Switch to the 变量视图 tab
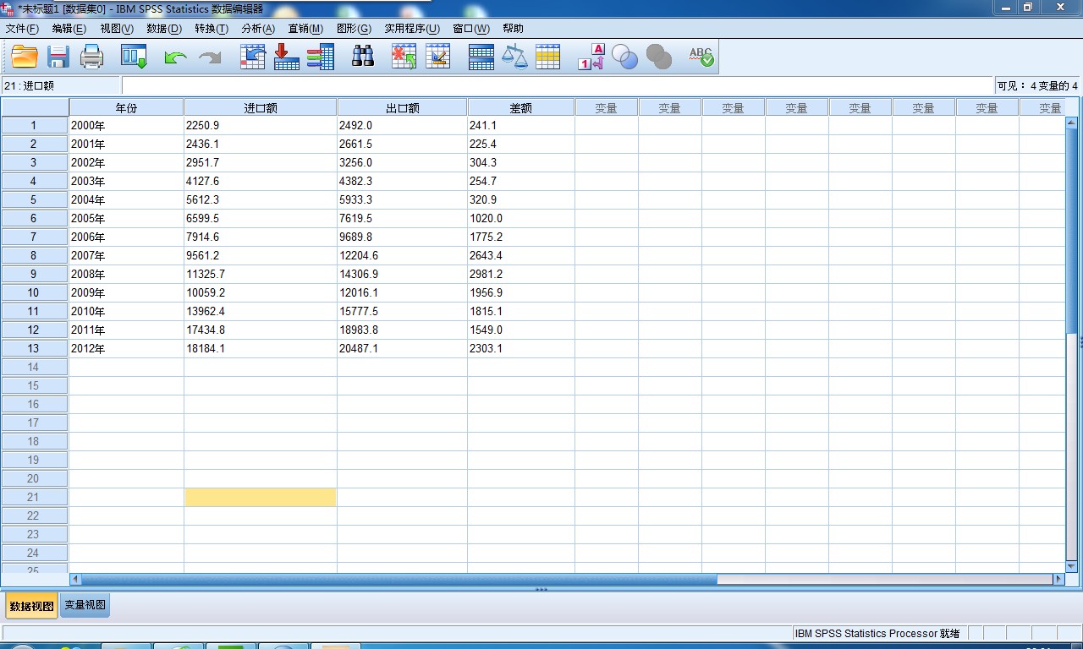This screenshot has width=1083, height=649. (85, 605)
